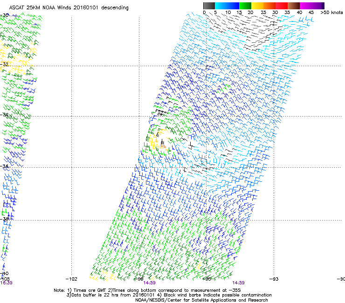
Task: Click the '20' legend scale label
Action: pos(250,13)
